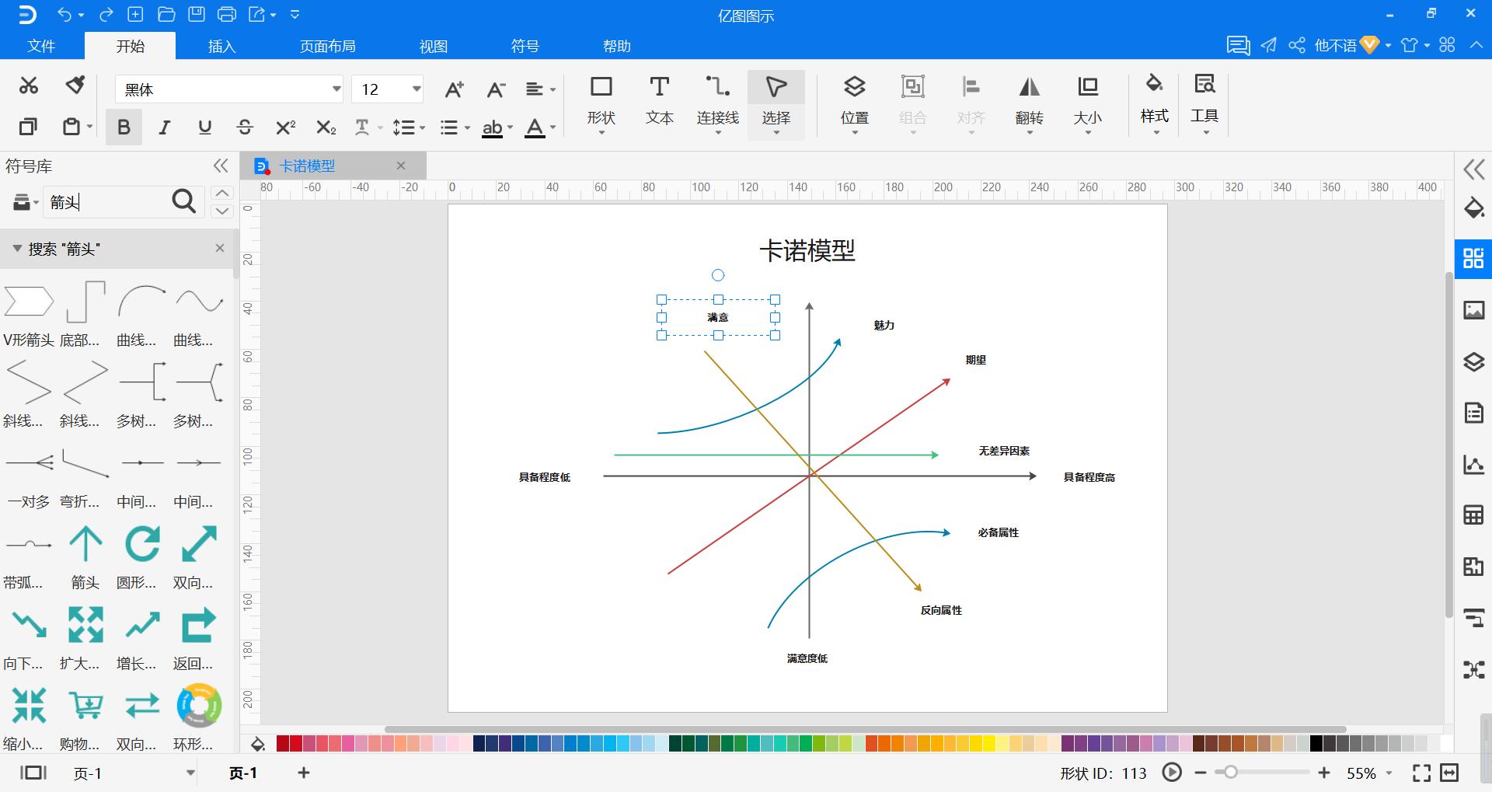
Task: Add a new page with the plus button
Action: coord(303,773)
